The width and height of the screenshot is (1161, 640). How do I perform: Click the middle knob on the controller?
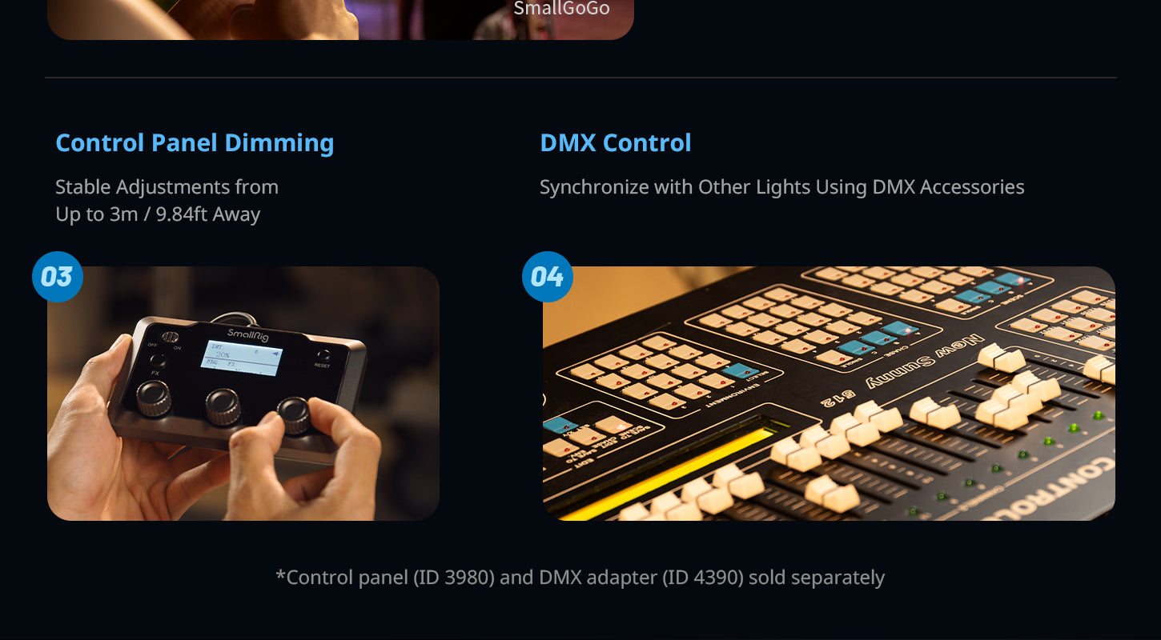pos(223,406)
